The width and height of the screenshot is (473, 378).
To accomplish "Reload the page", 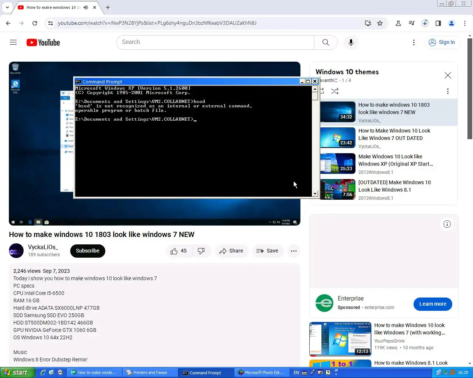I will (x=35, y=23).
